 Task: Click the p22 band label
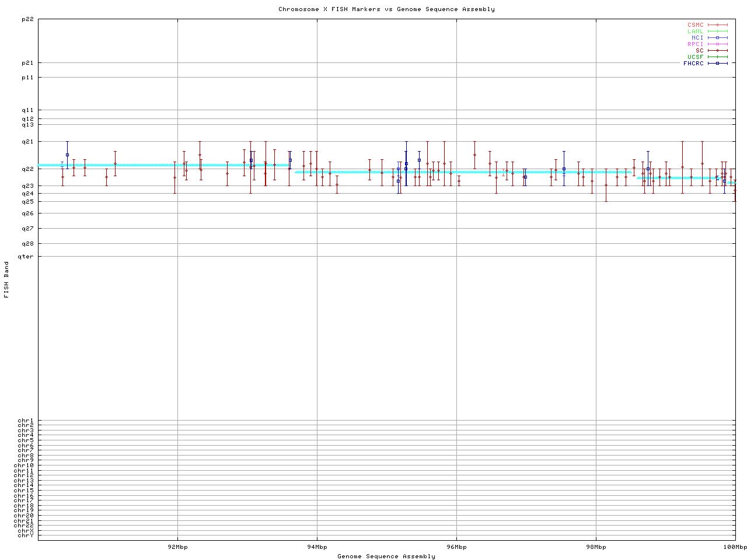point(27,19)
